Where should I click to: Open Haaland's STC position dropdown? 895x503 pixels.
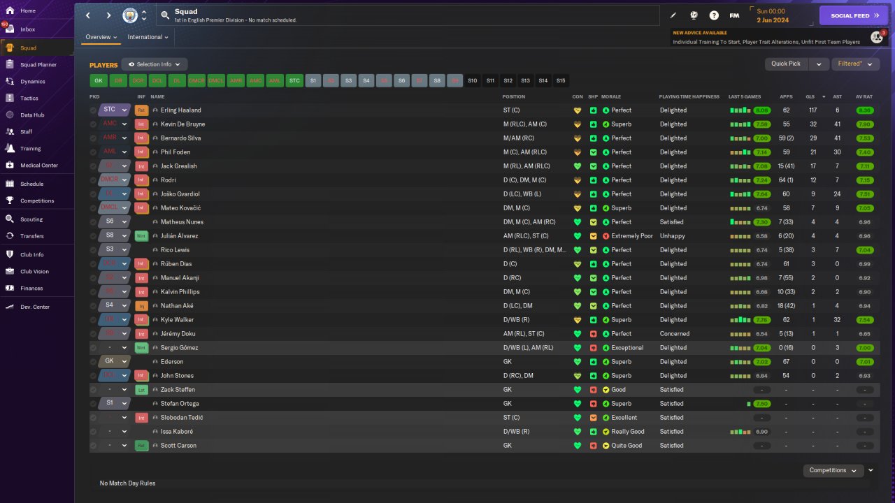coord(114,110)
